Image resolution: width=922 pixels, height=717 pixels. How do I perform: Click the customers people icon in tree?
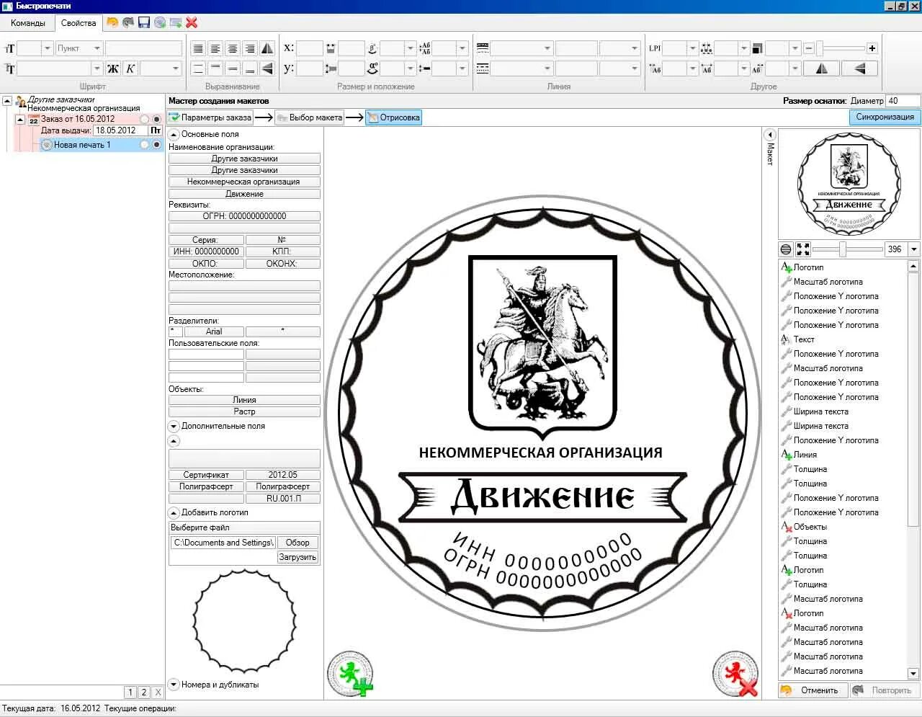click(21, 101)
